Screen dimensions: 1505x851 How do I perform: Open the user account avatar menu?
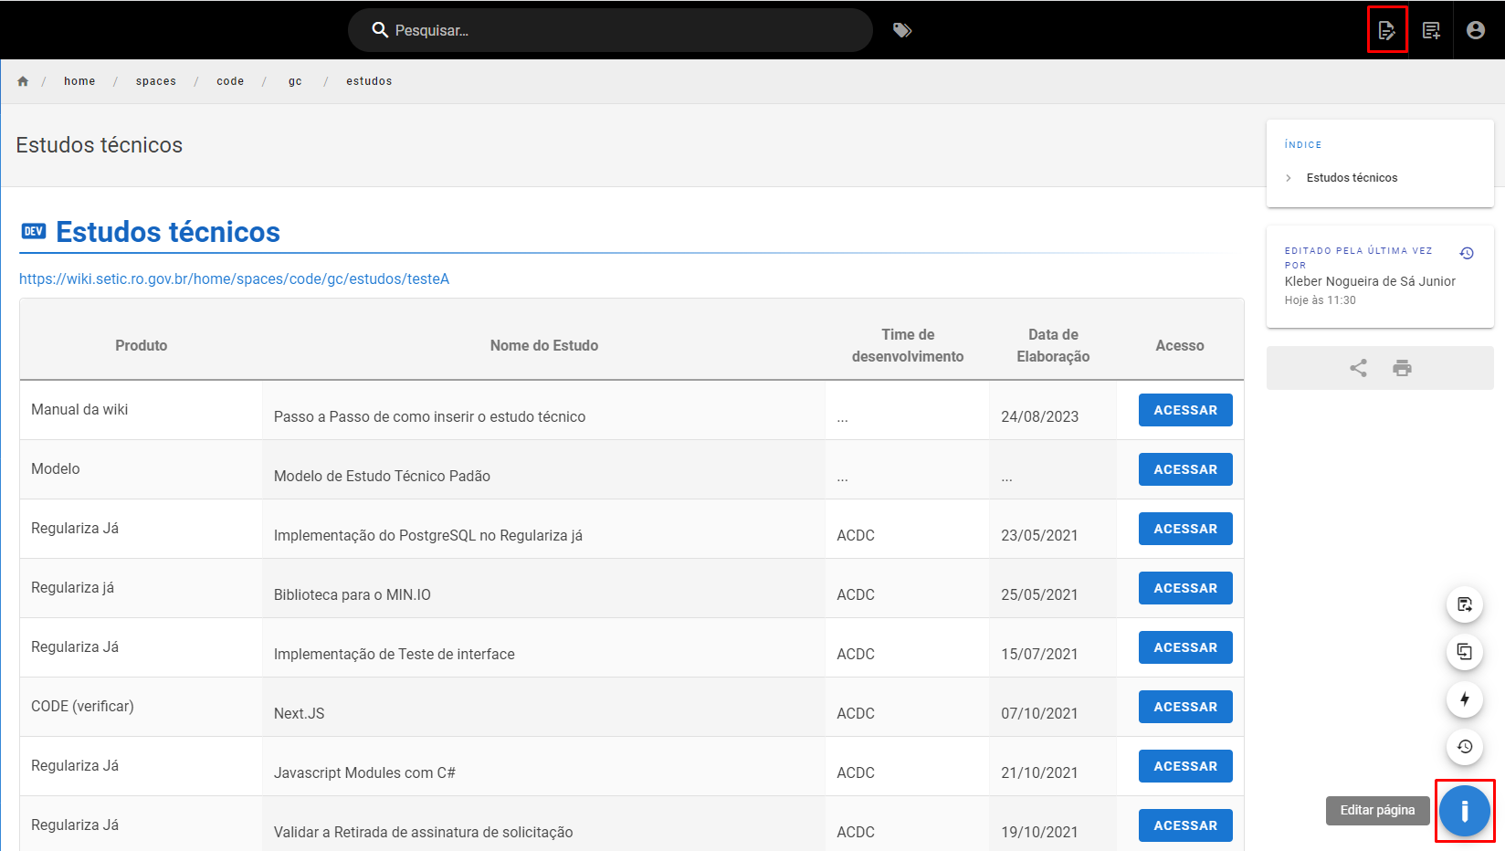[1476, 30]
